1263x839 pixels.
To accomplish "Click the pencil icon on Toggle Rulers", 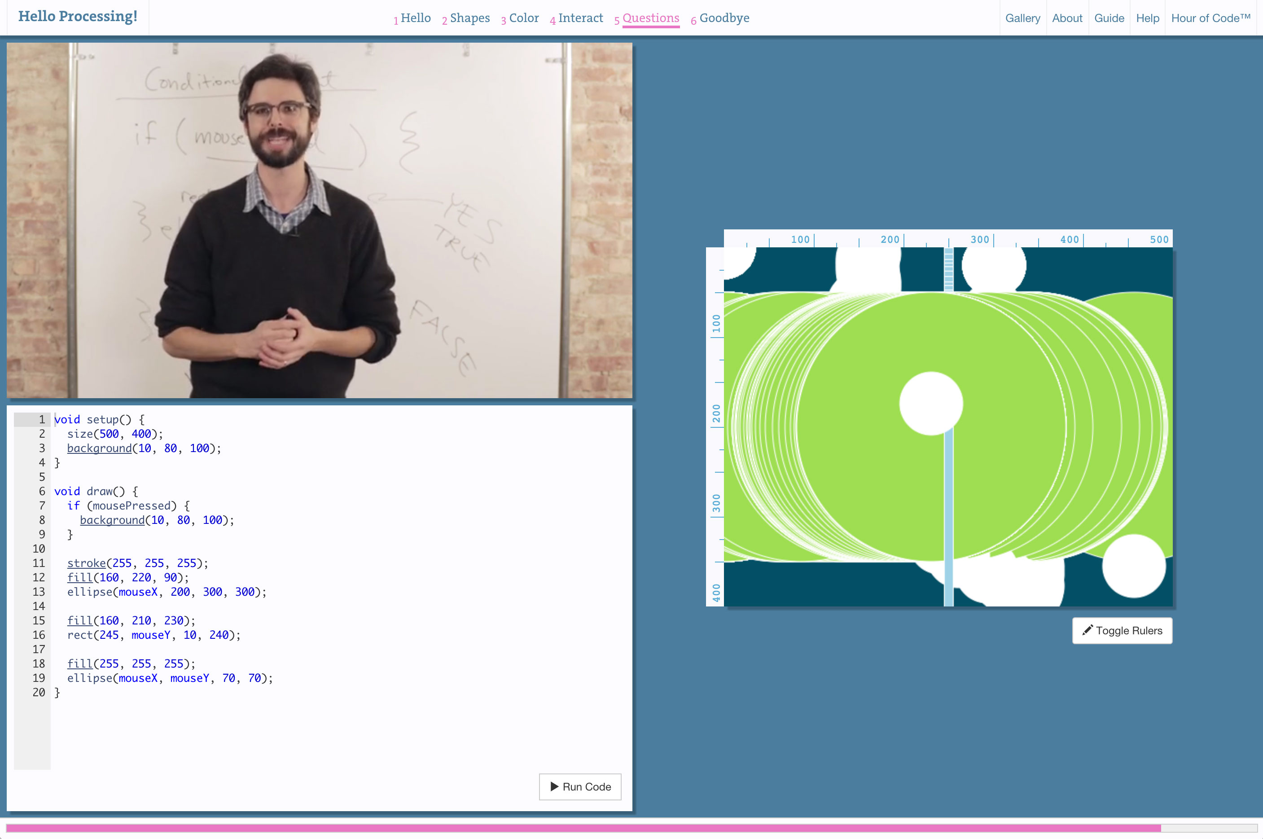I will 1087,630.
